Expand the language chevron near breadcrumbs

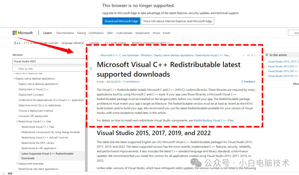tap(244, 55)
